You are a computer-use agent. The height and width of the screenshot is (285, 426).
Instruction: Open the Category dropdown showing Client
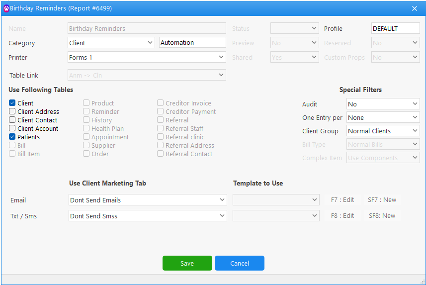(112, 43)
